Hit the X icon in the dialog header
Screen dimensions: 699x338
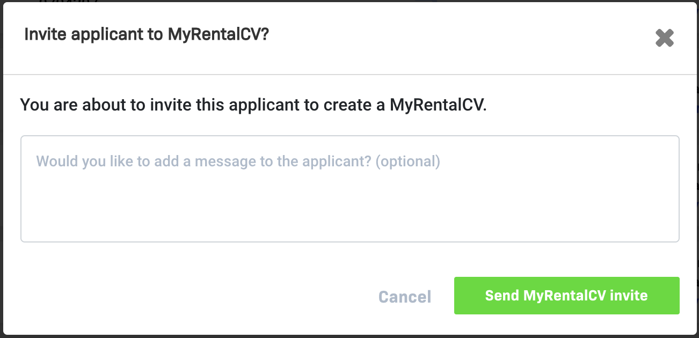tap(664, 38)
